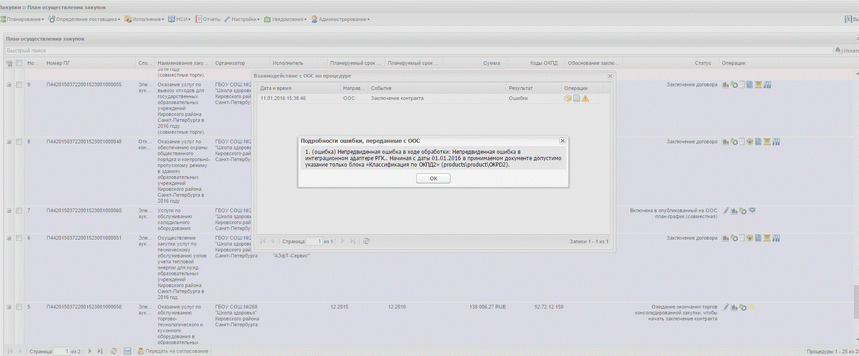Screen dimensions: 859x356
Task: Click the Искать search button
Action: click(847, 50)
